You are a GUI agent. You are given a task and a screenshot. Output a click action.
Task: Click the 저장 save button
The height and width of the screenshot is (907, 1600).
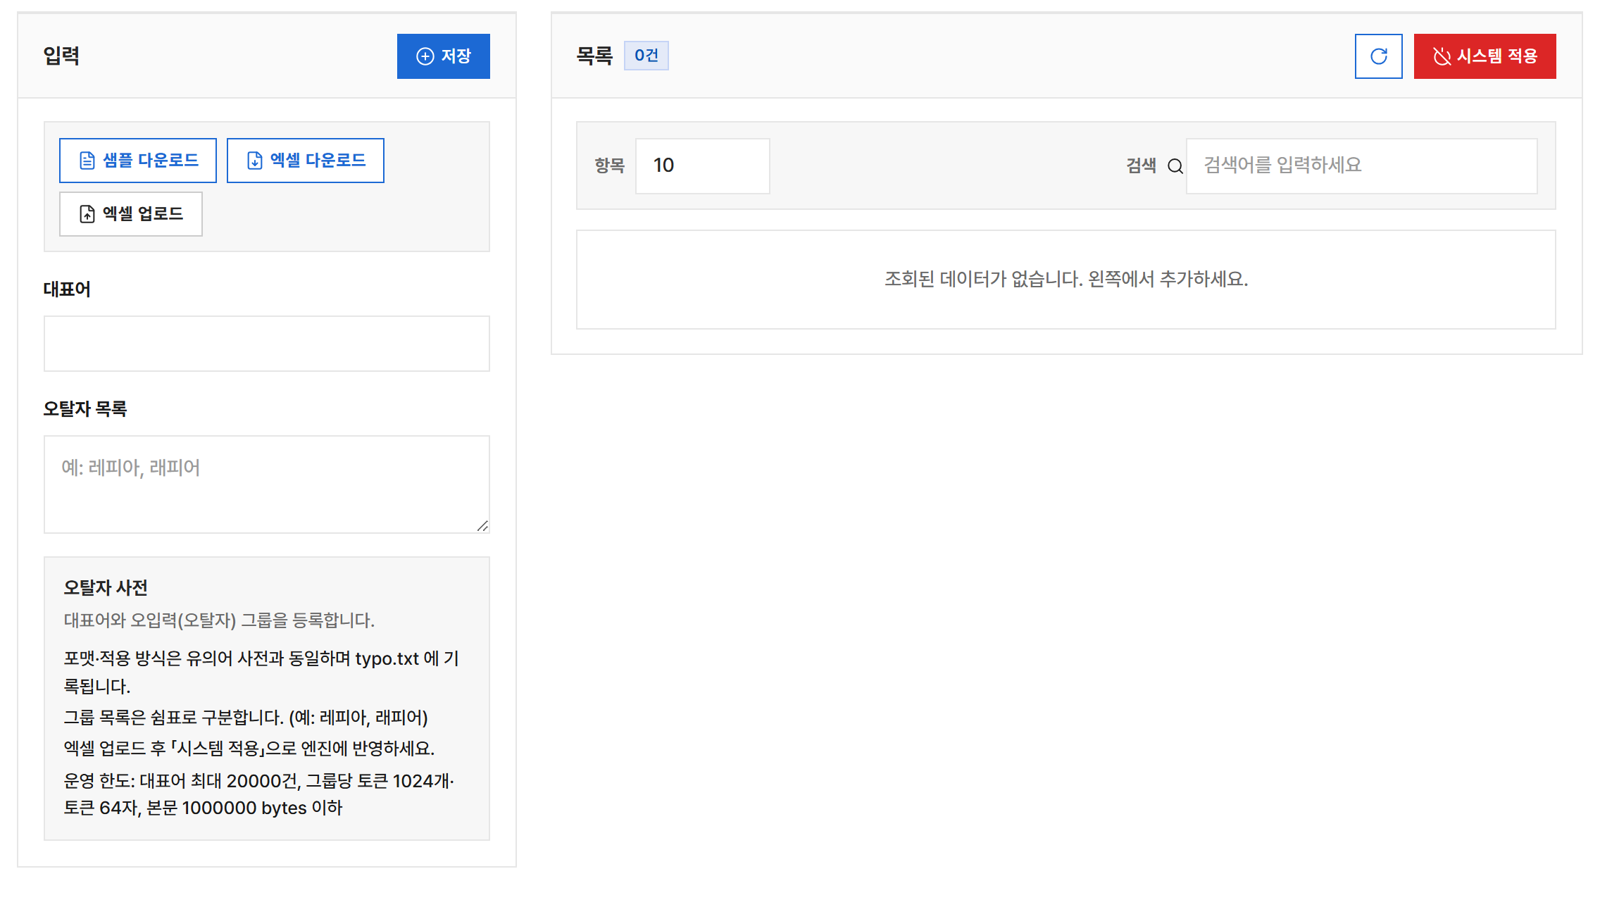tap(443, 56)
